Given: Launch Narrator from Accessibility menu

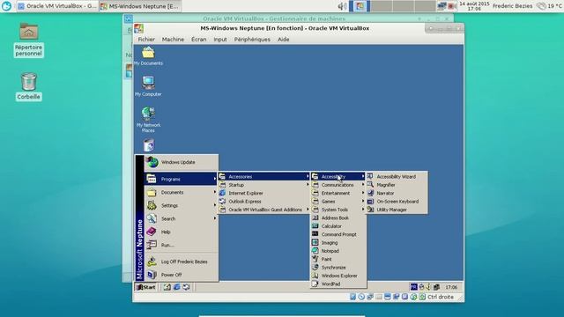Looking at the screenshot, I should pyautogui.click(x=397, y=193).
